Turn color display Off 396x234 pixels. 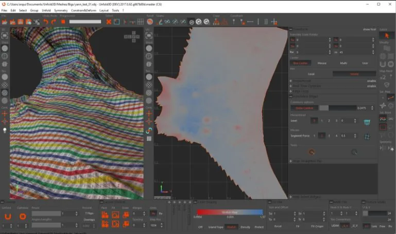[x=200, y=227]
